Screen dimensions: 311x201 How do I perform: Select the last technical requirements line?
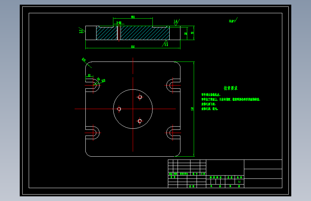210,109
